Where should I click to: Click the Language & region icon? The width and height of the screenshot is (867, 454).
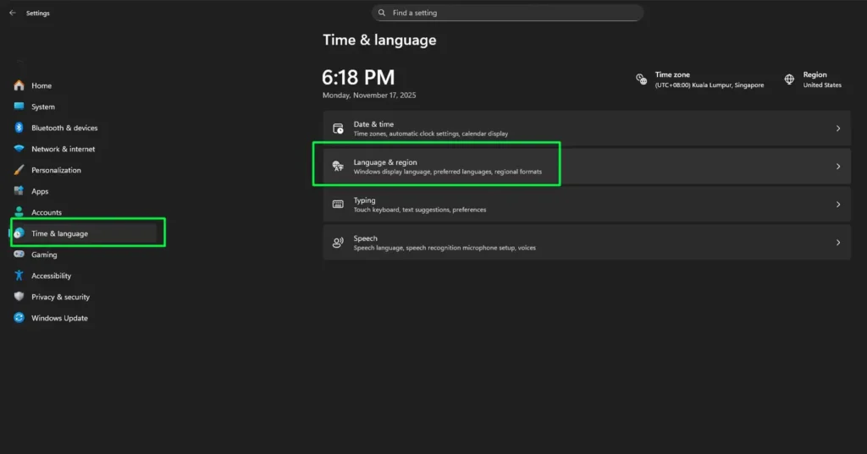[338, 167]
